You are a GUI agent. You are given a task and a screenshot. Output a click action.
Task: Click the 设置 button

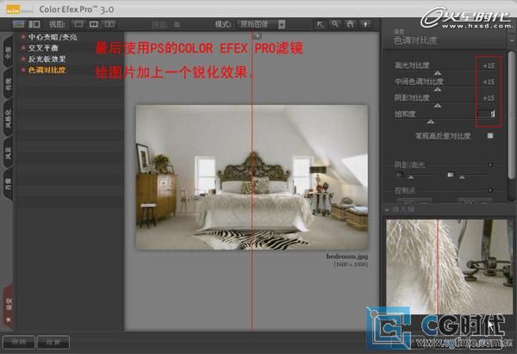[53, 342]
